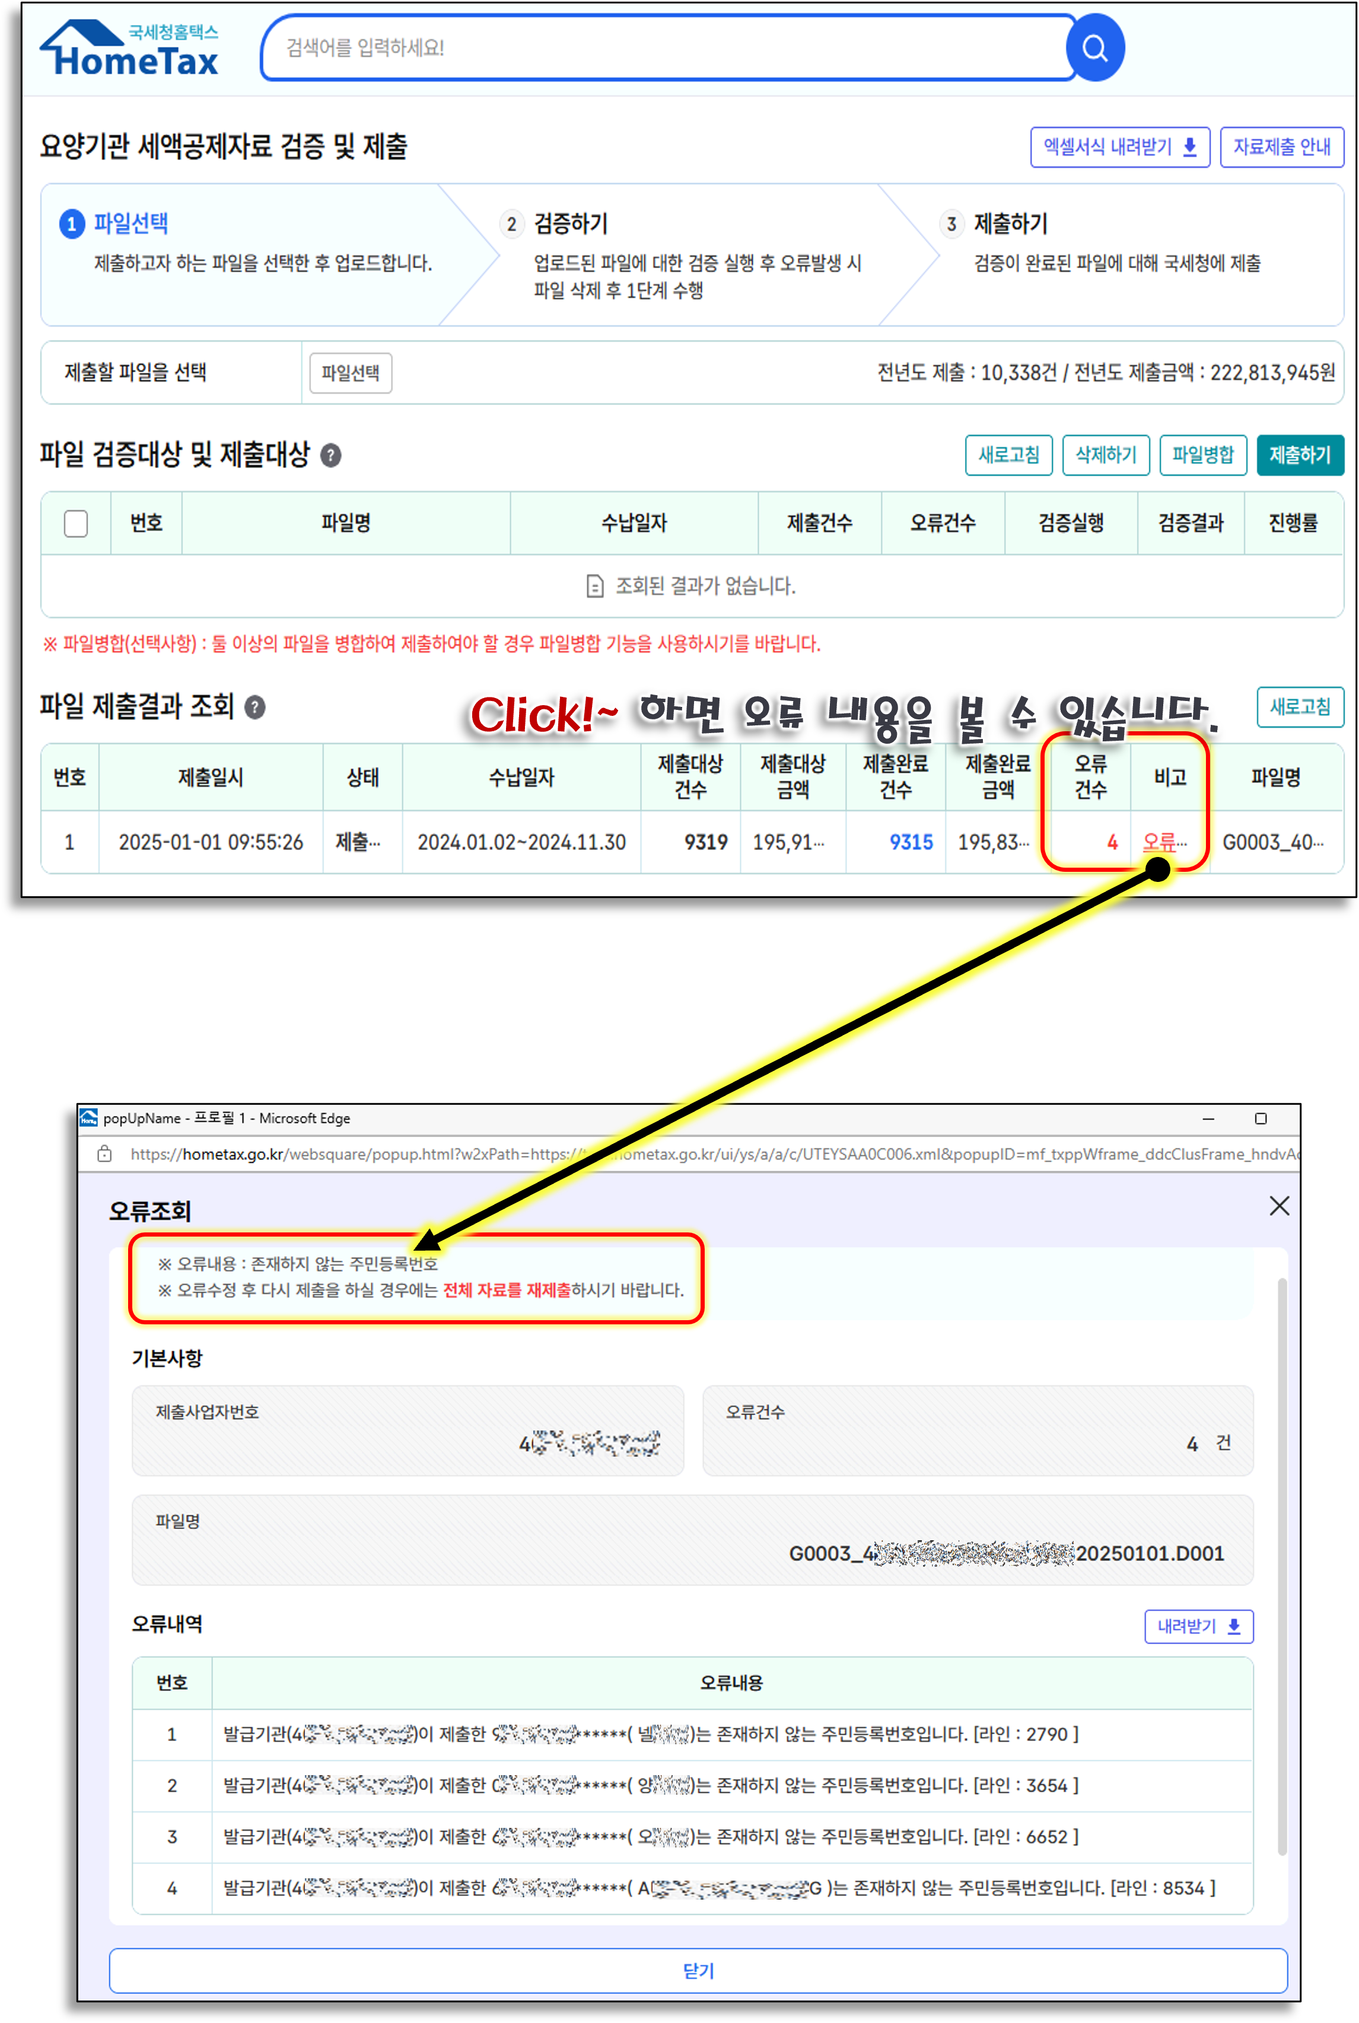Image resolution: width=1359 pixels, height=2023 pixels.
Task: Toggle the select-all checkbox in file table header
Action: 77,523
